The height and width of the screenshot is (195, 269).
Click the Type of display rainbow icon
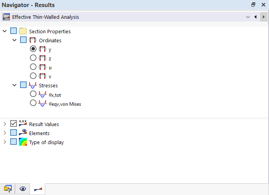coord(23,142)
